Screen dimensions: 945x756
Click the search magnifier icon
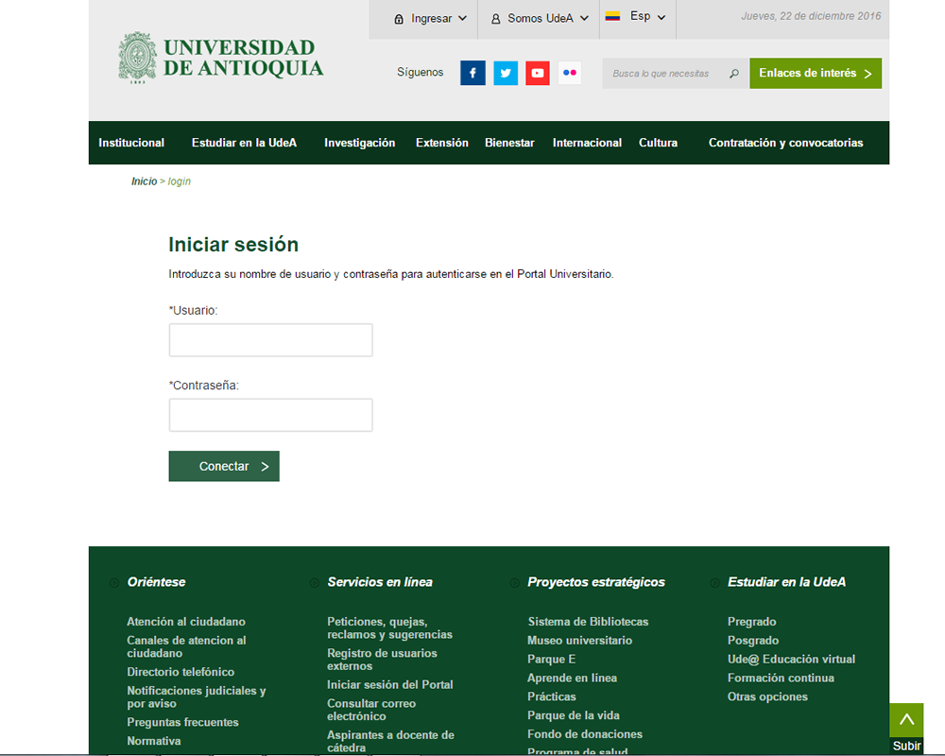734,74
